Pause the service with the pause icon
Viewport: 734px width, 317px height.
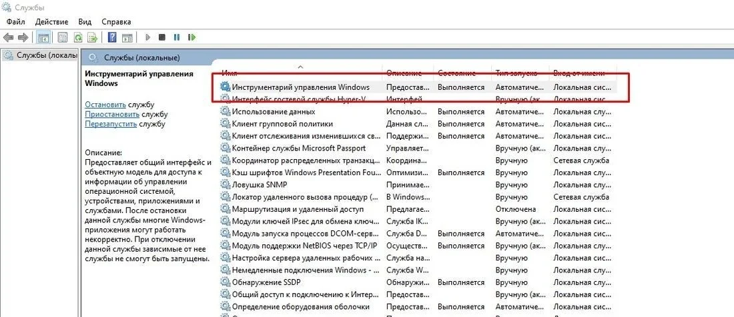177,37
